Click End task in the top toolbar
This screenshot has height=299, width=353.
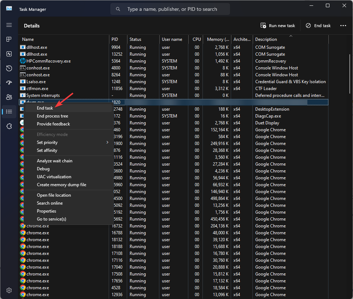point(318,26)
